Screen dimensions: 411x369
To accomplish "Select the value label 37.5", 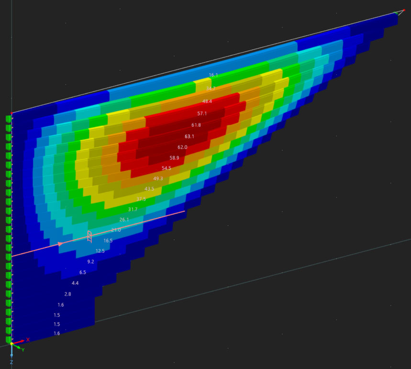I will coord(141,199).
